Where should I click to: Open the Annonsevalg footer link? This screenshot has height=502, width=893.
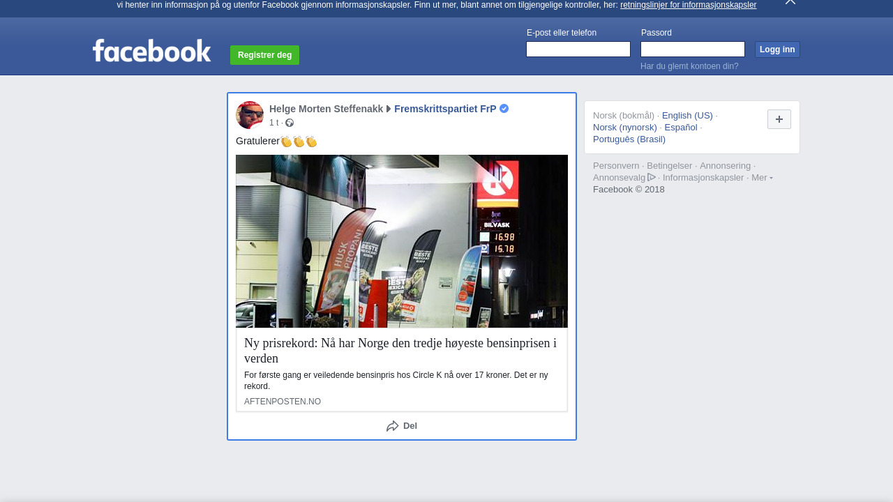click(x=620, y=178)
